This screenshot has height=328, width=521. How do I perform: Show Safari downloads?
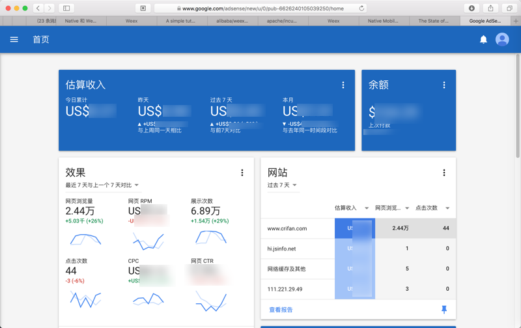(472, 8)
